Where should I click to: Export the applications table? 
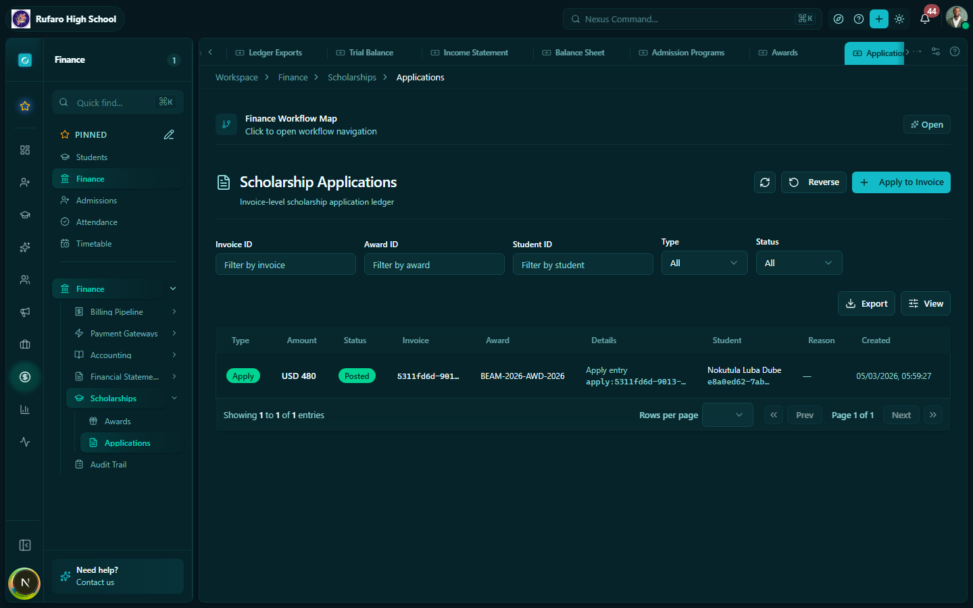click(867, 303)
